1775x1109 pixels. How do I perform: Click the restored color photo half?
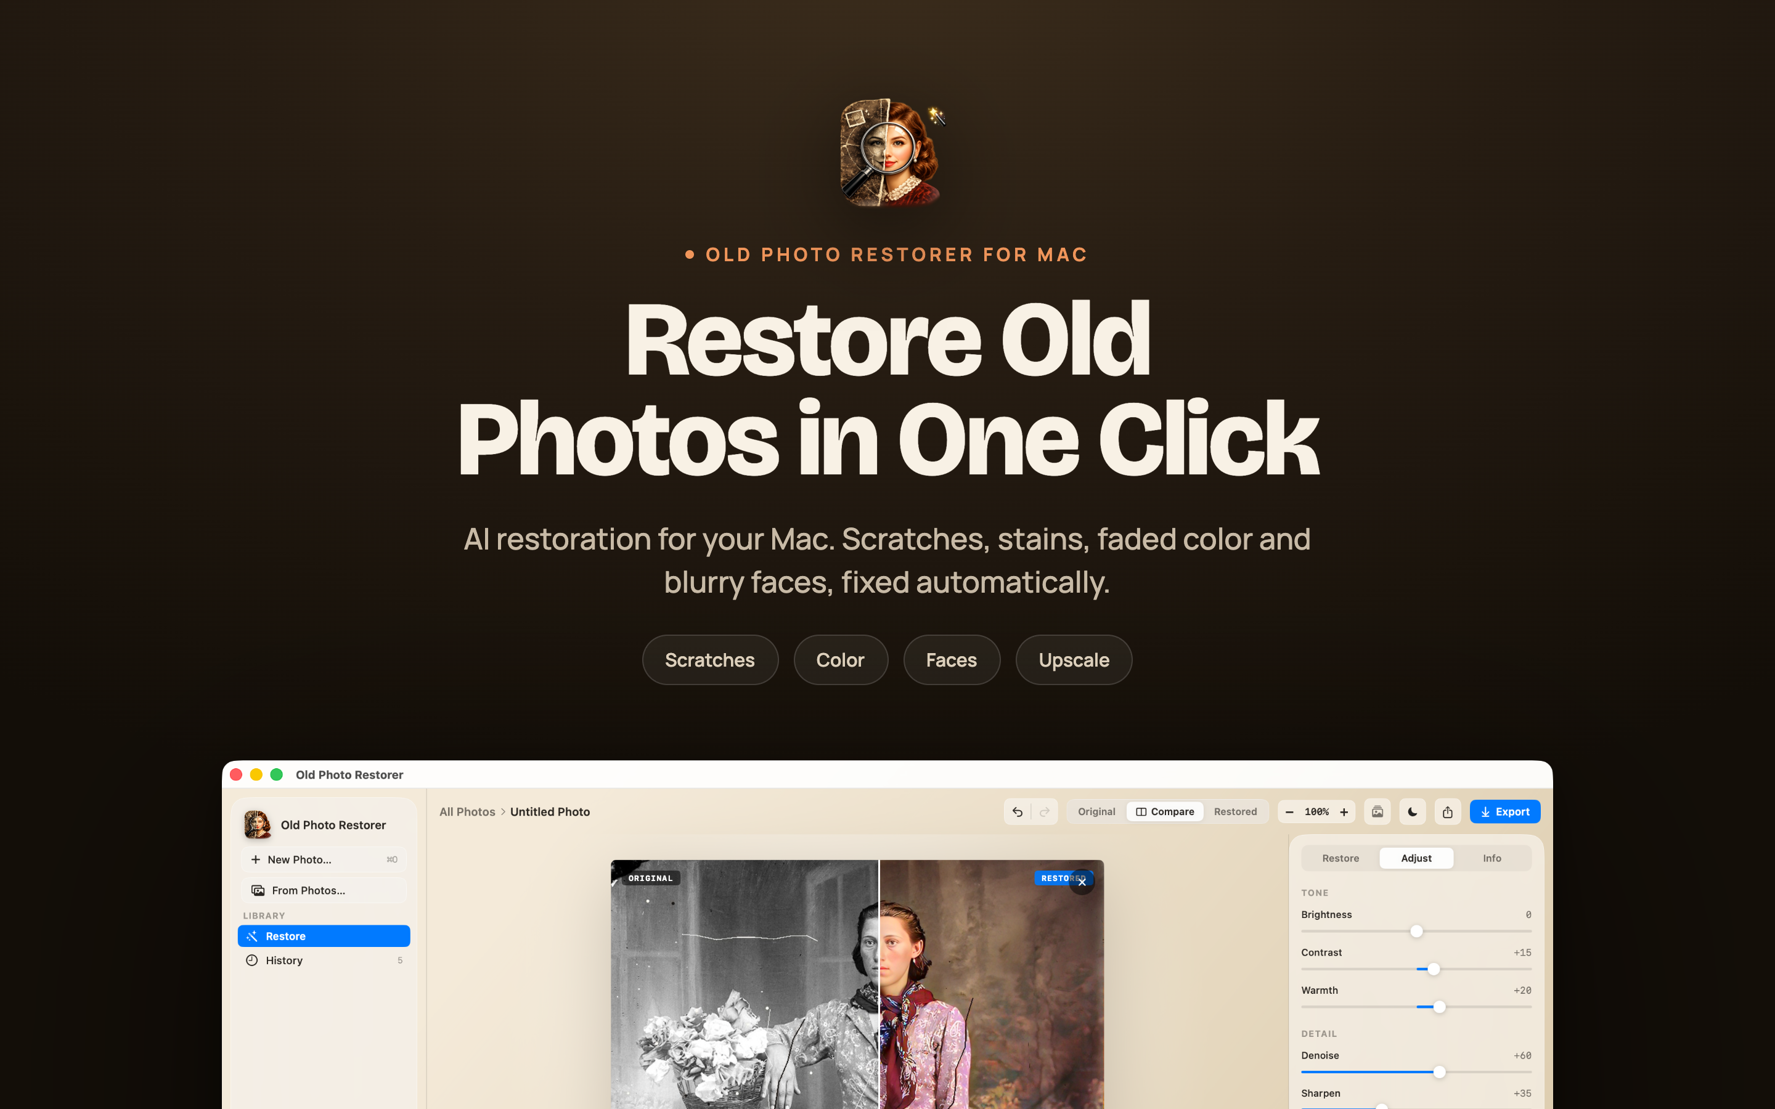point(992,985)
